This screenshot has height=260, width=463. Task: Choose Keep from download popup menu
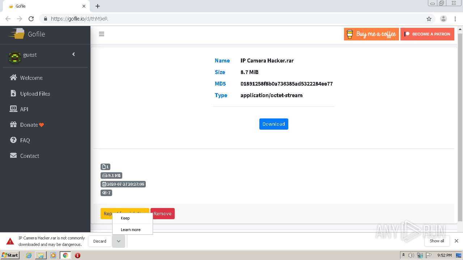coord(132,218)
